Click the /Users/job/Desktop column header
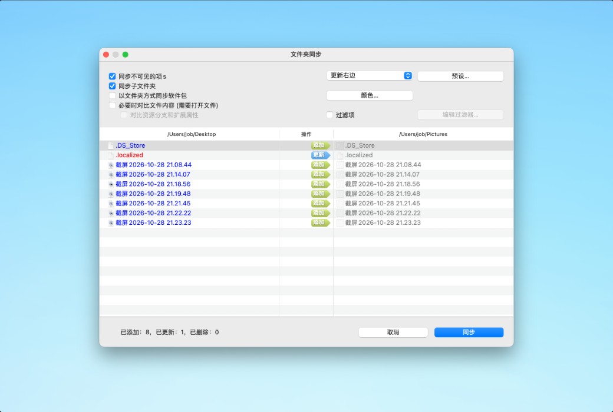Image resolution: width=613 pixels, height=412 pixels. point(192,134)
